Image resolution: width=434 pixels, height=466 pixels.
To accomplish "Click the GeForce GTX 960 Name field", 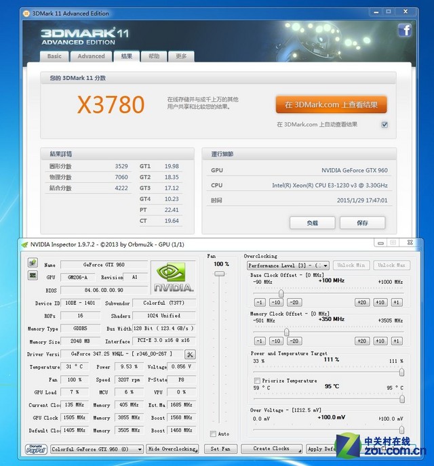I will pos(104,265).
